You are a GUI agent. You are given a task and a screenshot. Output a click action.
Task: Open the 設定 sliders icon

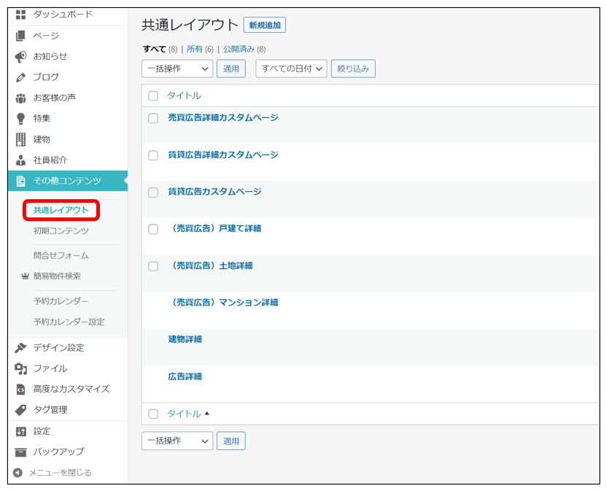[x=21, y=431]
